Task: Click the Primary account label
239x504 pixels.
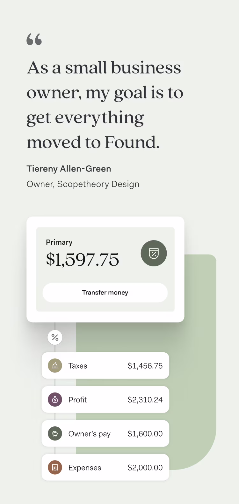Action: pyautogui.click(x=59, y=242)
